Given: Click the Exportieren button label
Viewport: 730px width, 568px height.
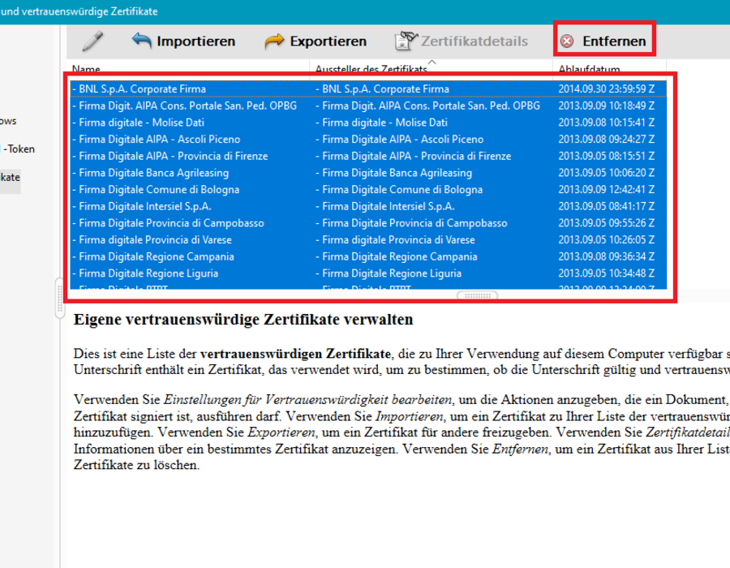Looking at the screenshot, I should (x=328, y=41).
